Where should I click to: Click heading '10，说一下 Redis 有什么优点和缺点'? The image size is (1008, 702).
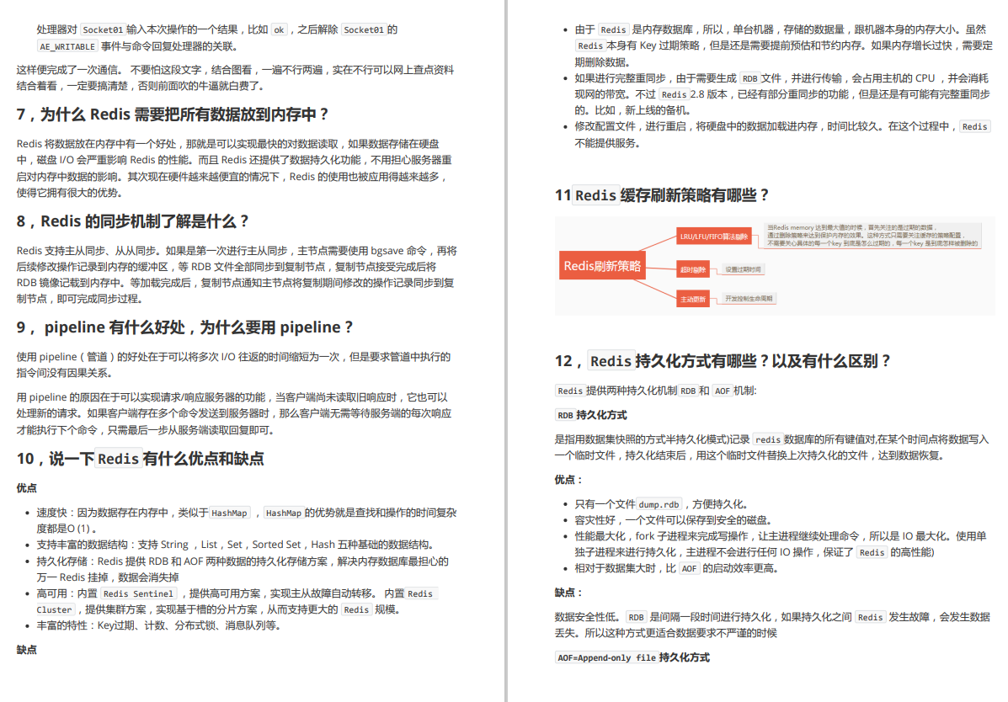coord(140,459)
